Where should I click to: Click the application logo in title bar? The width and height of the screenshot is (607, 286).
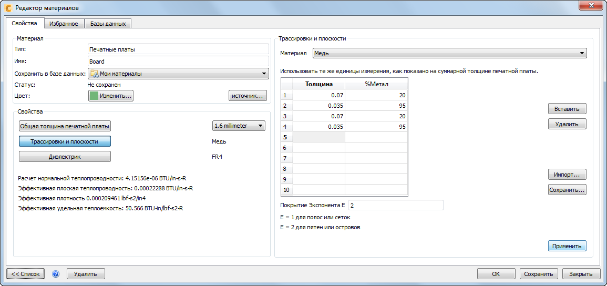tap(8, 8)
